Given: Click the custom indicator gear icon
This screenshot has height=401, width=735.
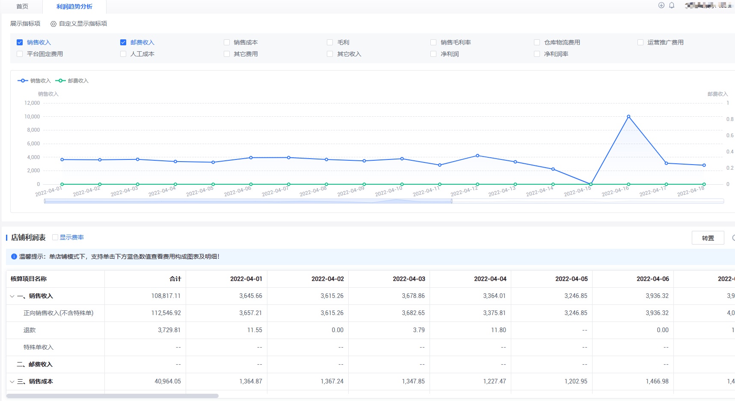Looking at the screenshot, I should [53, 24].
